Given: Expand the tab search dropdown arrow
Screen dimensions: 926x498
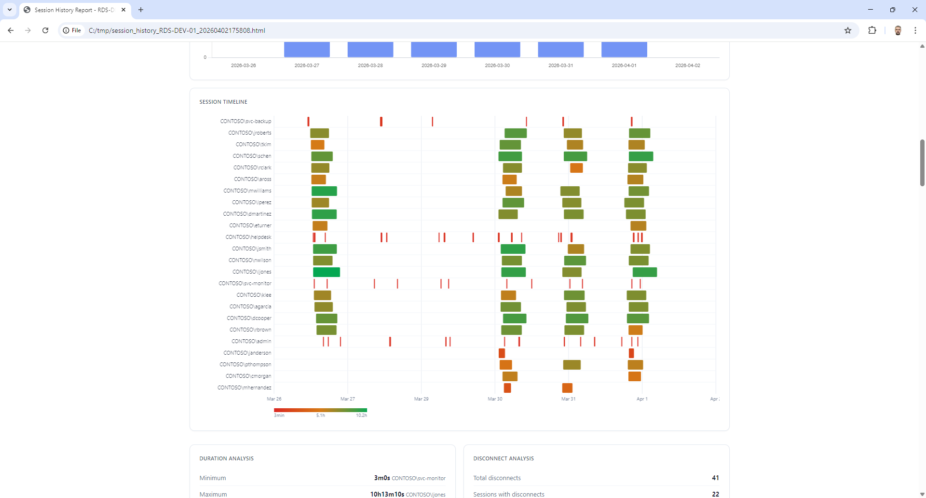Looking at the screenshot, I should (x=10, y=10).
